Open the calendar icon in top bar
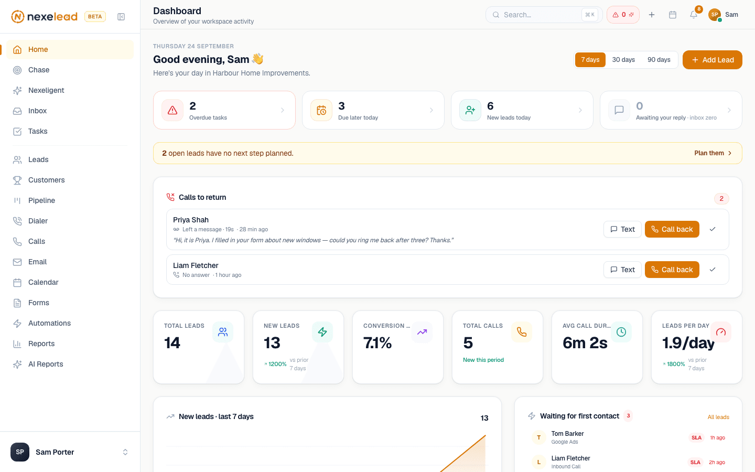Image resolution: width=755 pixels, height=472 pixels. [673, 15]
